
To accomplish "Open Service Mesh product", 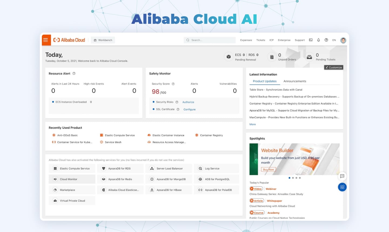I will (x=110, y=142).
